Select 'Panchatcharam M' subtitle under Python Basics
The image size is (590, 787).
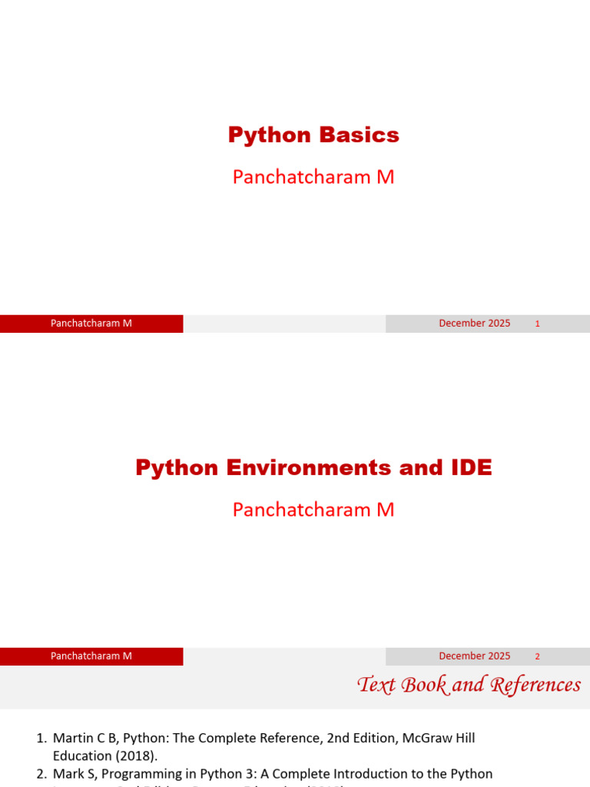click(313, 177)
